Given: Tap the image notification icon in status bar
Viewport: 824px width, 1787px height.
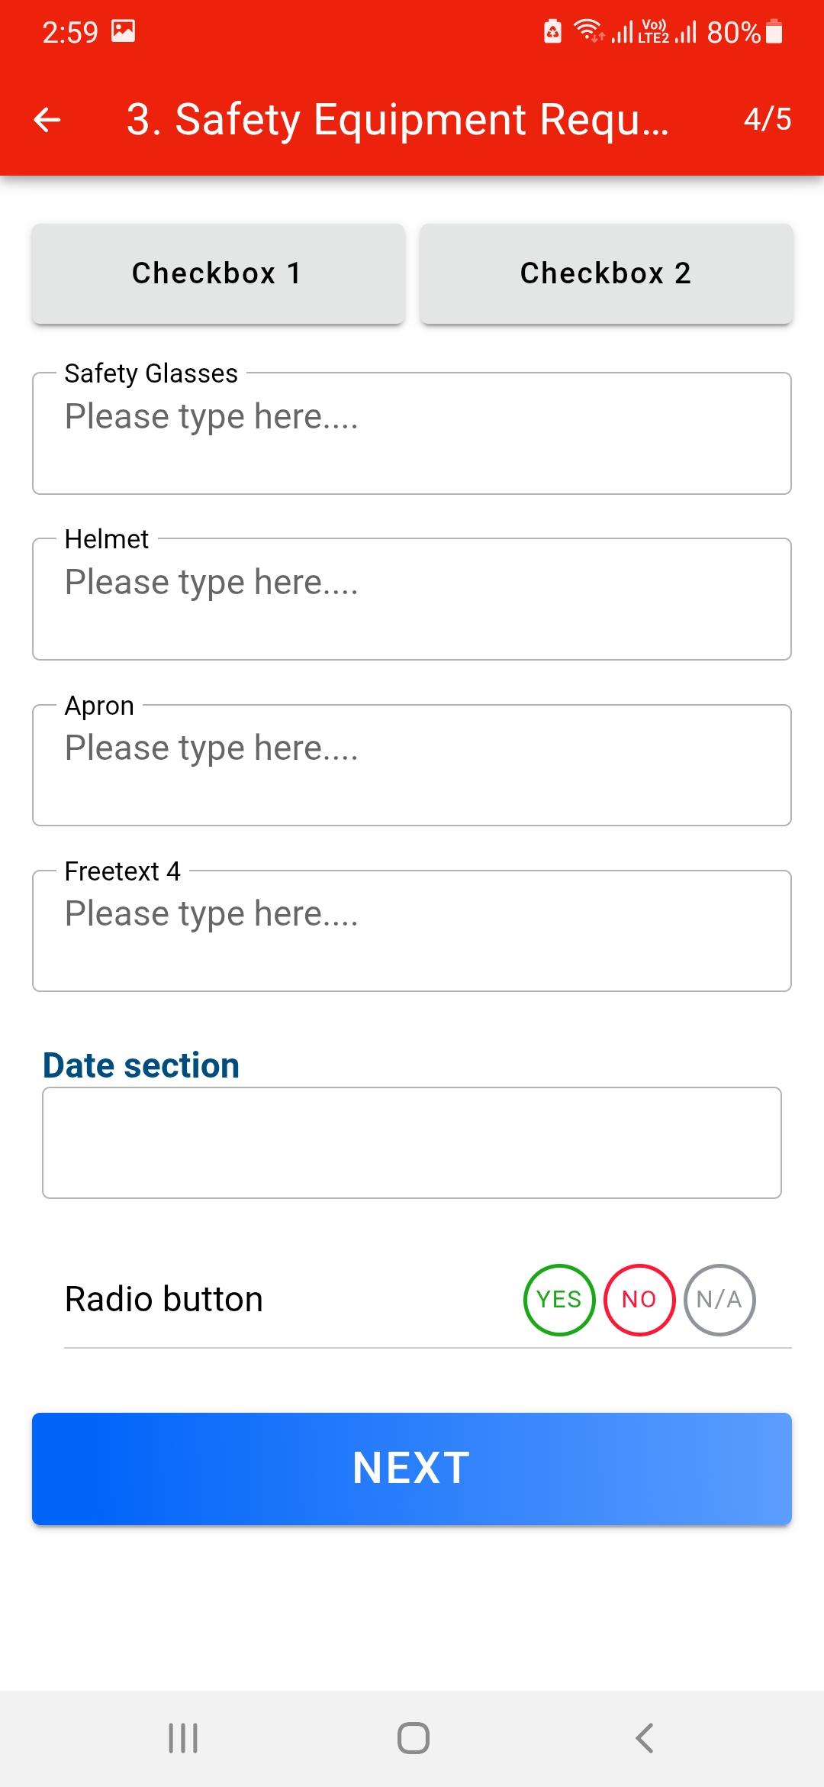Looking at the screenshot, I should (123, 31).
